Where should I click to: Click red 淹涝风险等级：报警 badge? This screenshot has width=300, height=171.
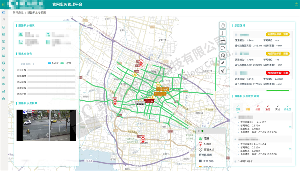point(278,73)
